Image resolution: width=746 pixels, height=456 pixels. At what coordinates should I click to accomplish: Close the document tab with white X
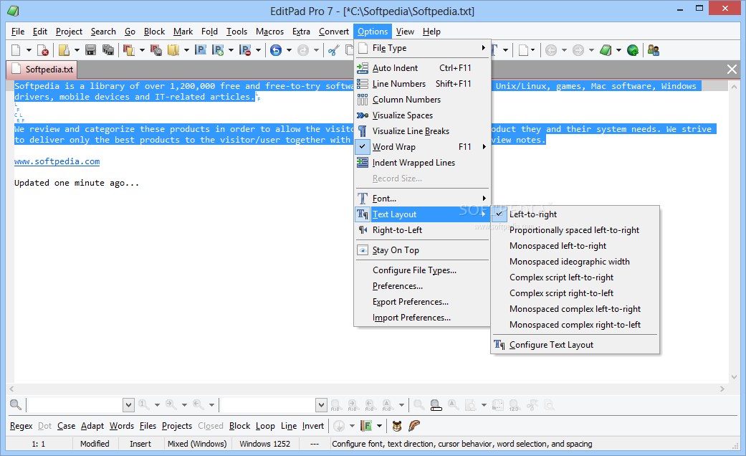coord(732,70)
